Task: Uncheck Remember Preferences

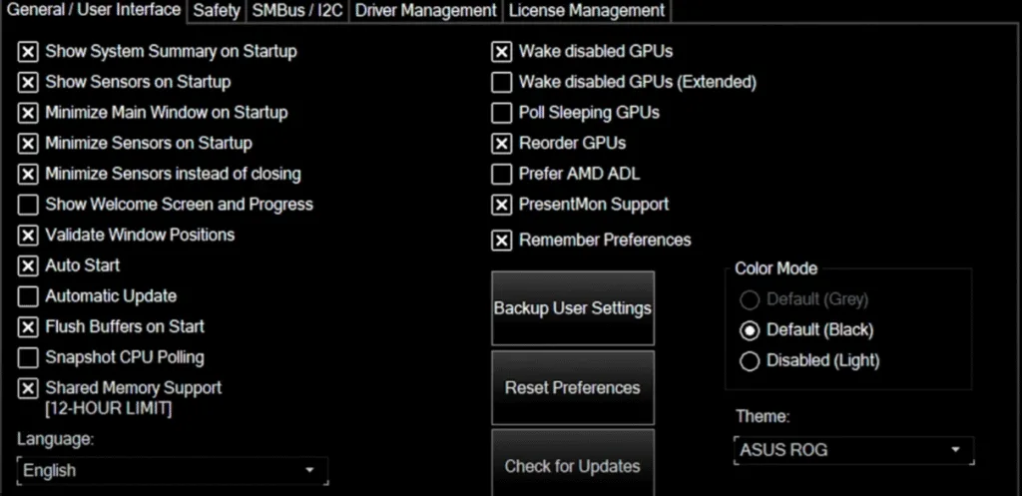Action: tap(501, 241)
